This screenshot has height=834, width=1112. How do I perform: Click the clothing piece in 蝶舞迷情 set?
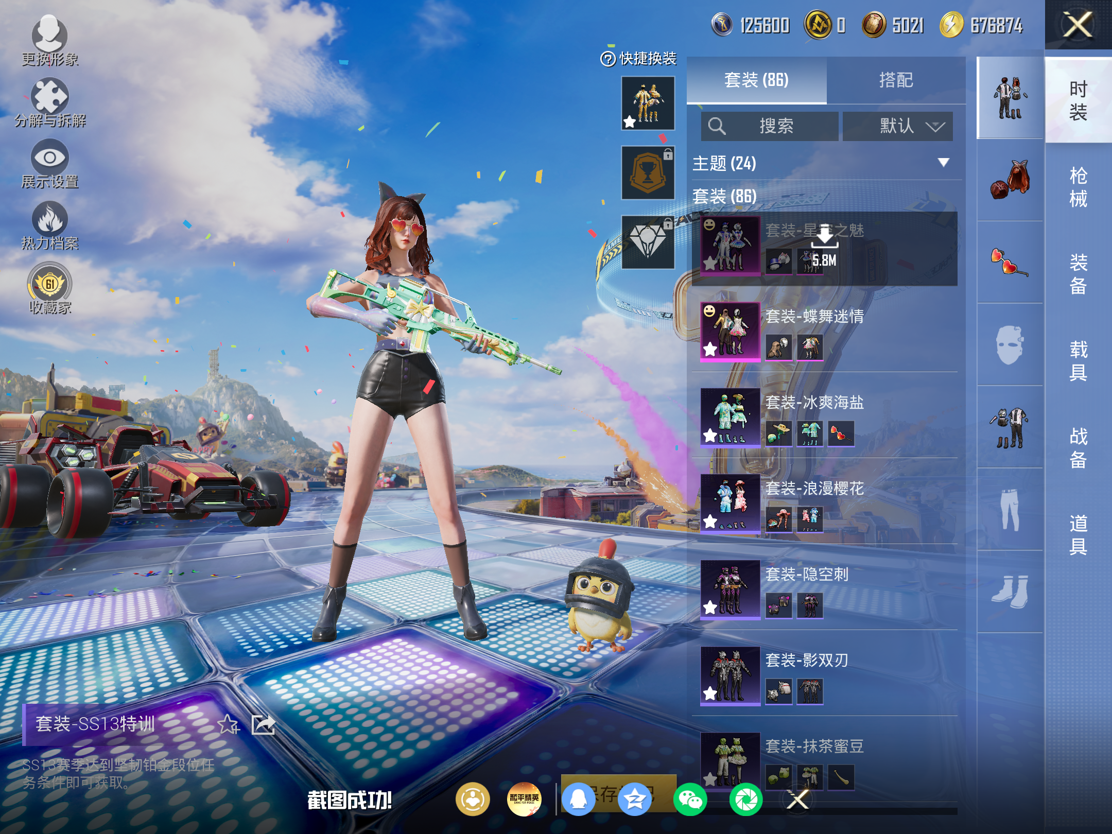[x=810, y=347]
